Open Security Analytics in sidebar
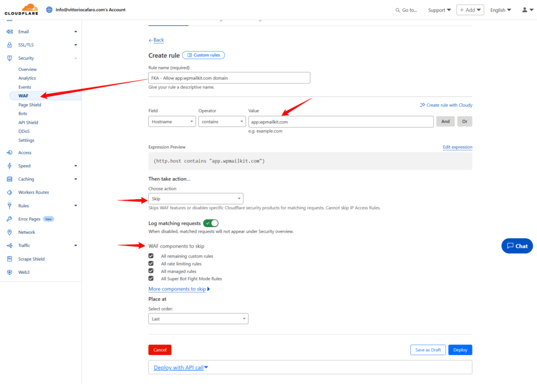This screenshot has width=537, height=384. tap(27, 78)
